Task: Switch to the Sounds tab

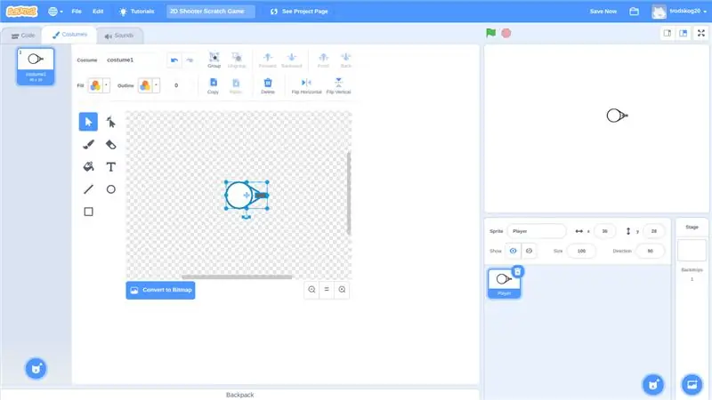Action: tap(119, 36)
